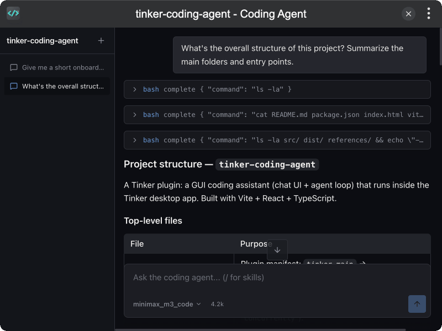This screenshot has height=331, width=442.
Task: Send message with the up-arrow button
Action: click(x=417, y=304)
